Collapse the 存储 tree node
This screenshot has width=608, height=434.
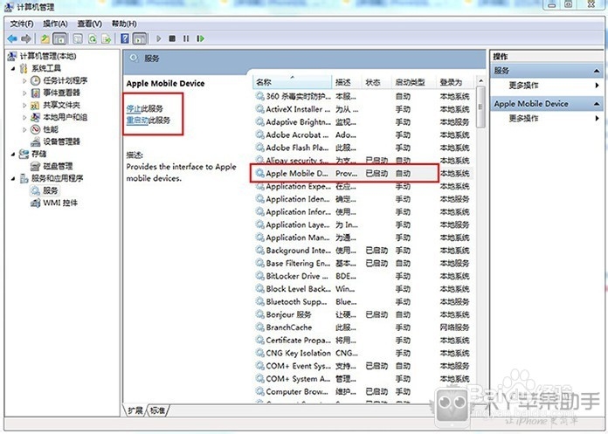click(13, 155)
